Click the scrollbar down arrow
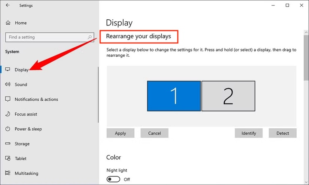The image size is (309, 185). (x=306, y=182)
